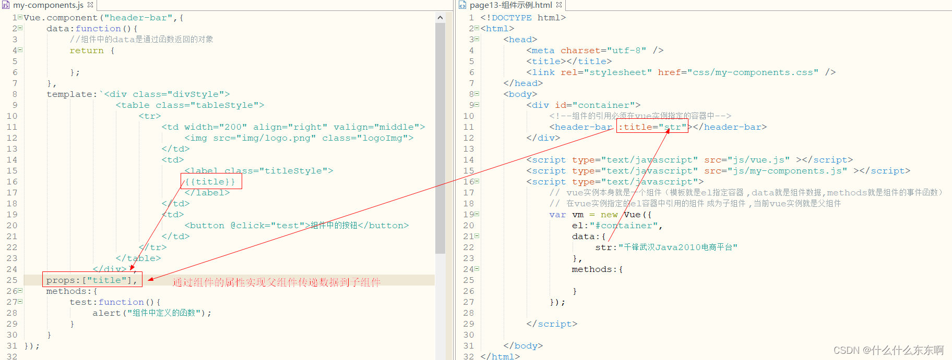This screenshot has height=360, width=952.
Task: Click the '<link rel="stylesheet"' line
Action: coord(681,72)
